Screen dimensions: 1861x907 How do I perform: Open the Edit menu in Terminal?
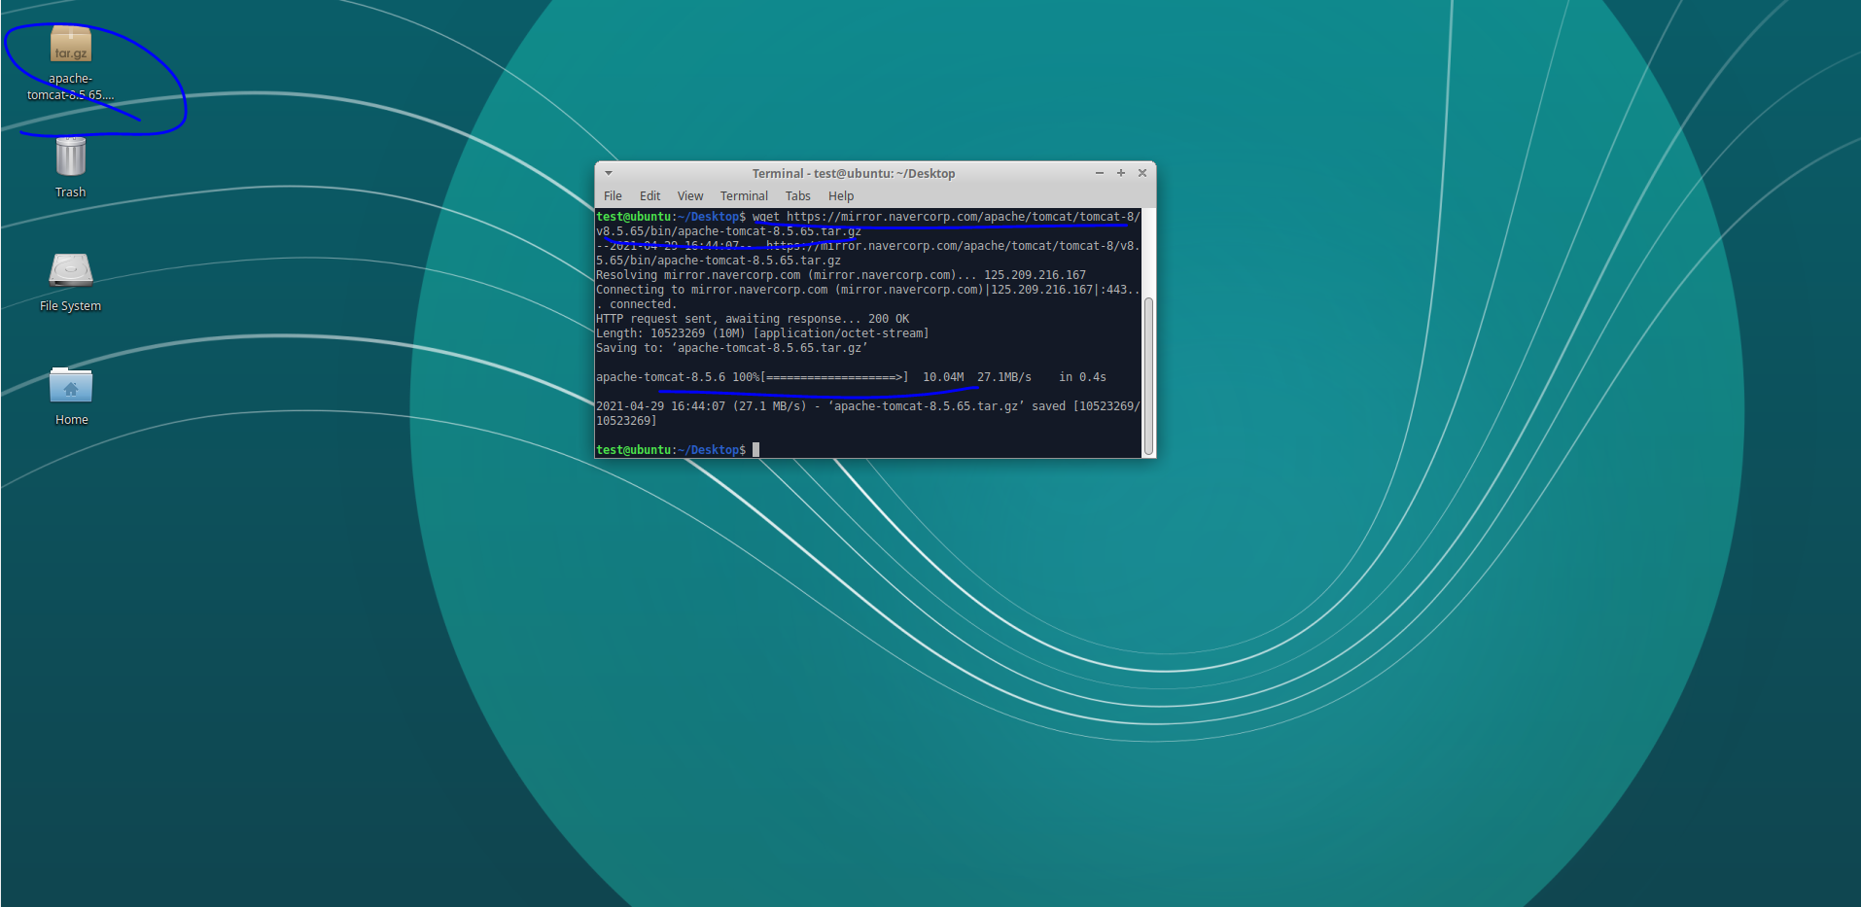tap(650, 196)
